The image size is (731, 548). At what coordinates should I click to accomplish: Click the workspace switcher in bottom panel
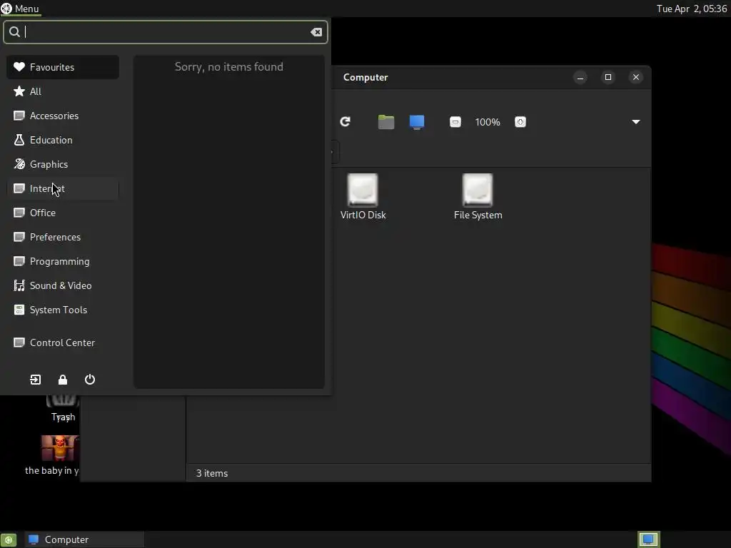click(x=648, y=539)
